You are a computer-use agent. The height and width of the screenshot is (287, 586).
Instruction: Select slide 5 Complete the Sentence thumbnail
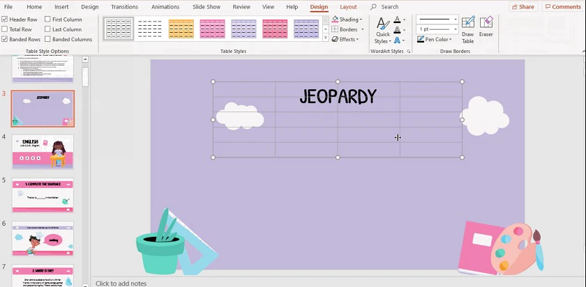click(43, 195)
